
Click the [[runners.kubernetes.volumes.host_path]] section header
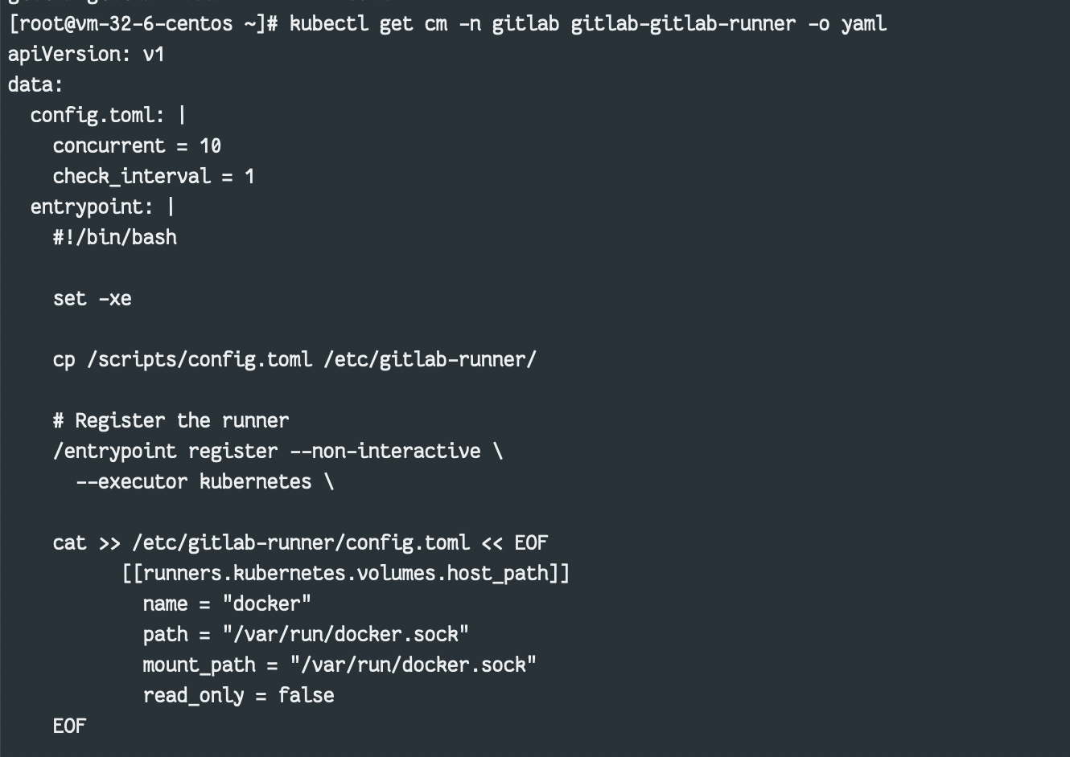[x=346, y=574]
